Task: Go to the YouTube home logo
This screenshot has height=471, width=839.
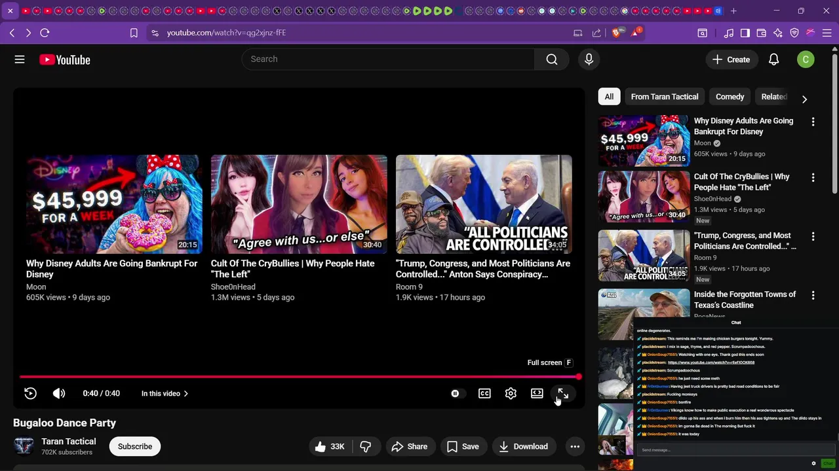Action: point(64,60)
